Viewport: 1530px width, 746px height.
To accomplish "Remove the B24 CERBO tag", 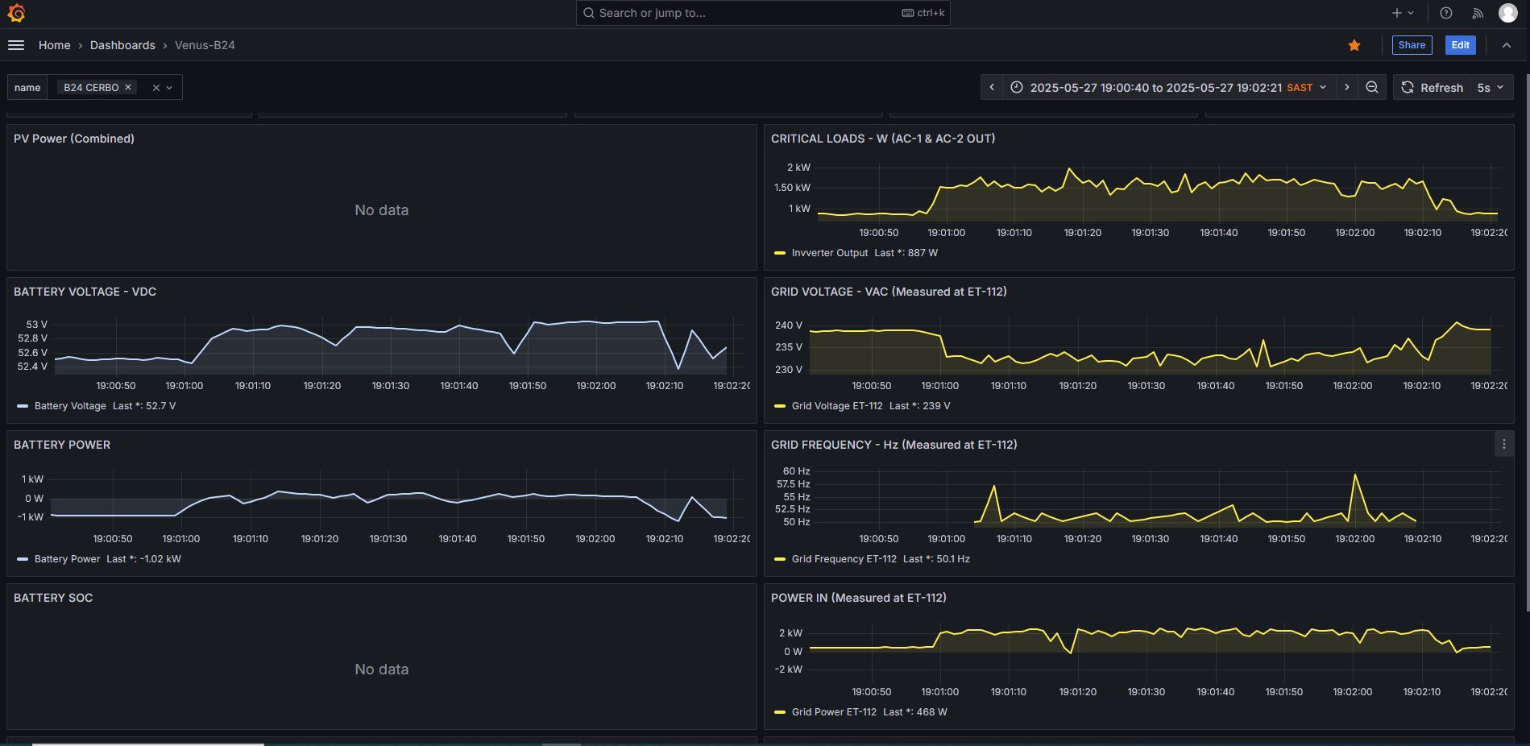I will (127, 87).
